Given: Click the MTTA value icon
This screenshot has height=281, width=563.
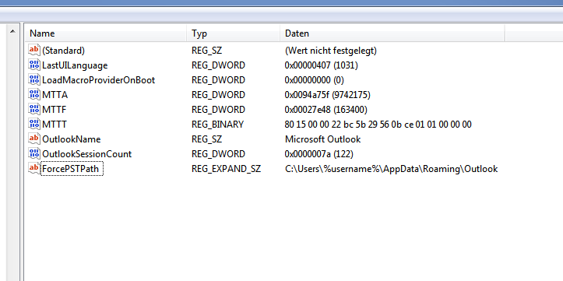Looking at the screenshot, I should [x=34, y=95].
